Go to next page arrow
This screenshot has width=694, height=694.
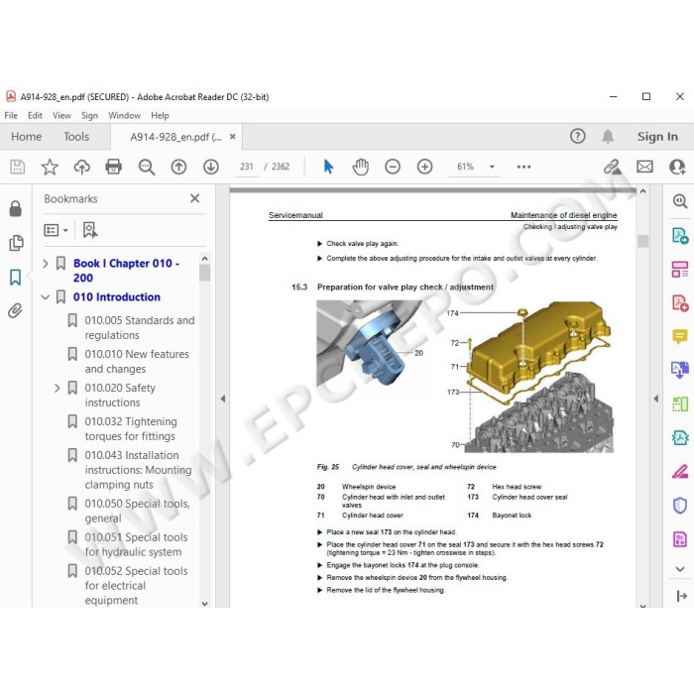pyautogui.click(x=211, y=167)
